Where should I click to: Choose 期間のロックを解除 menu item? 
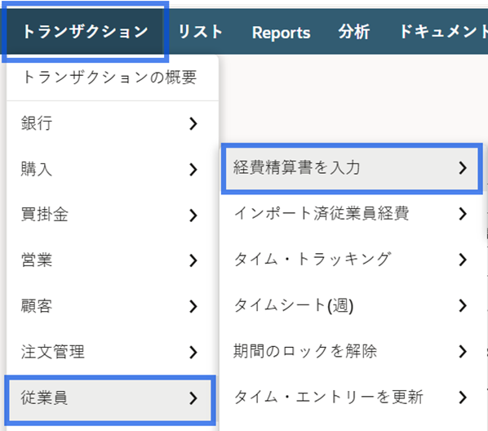[x=352, y=351]
